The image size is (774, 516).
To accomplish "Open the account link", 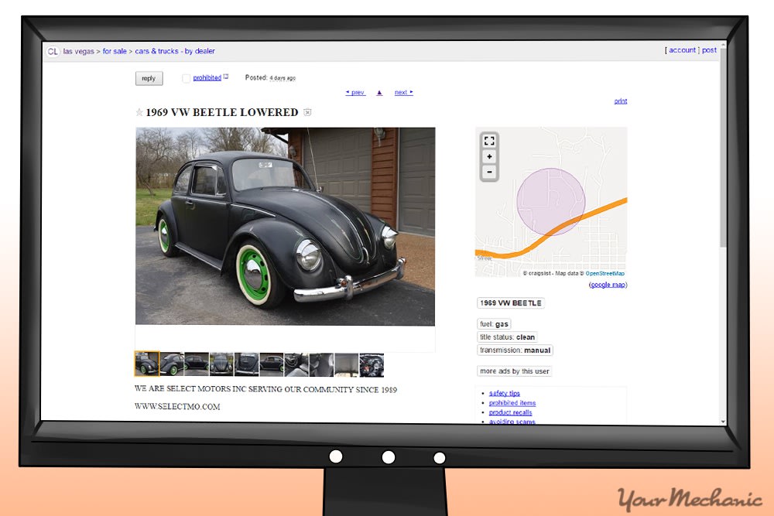I will 682,50.
